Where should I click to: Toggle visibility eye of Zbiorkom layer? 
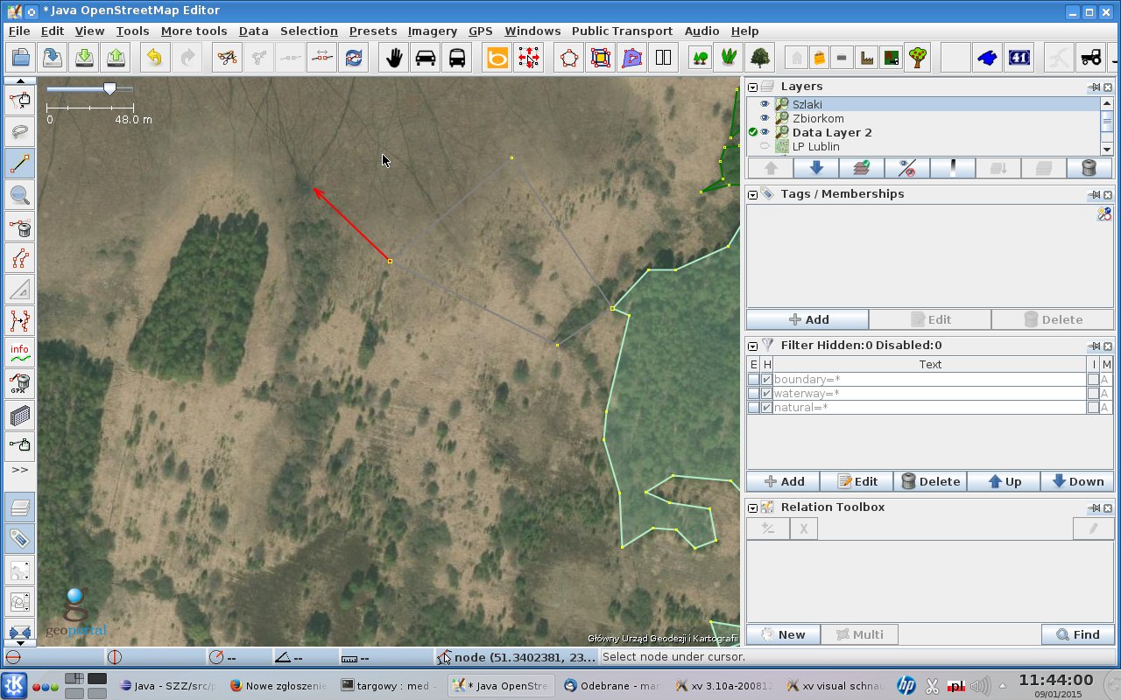click(764, 118)
